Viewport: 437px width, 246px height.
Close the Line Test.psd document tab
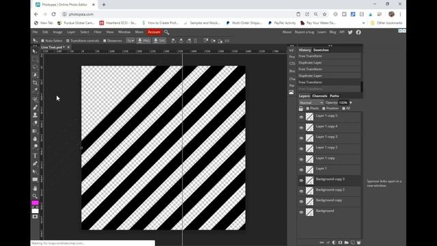coord(68,47)
